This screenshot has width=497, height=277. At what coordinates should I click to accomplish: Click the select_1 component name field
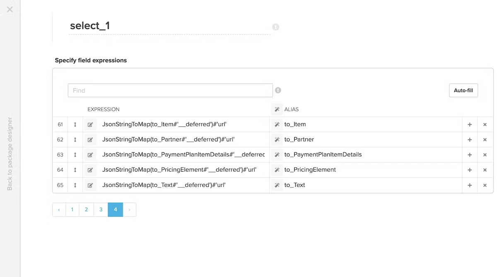pos(169,26)
